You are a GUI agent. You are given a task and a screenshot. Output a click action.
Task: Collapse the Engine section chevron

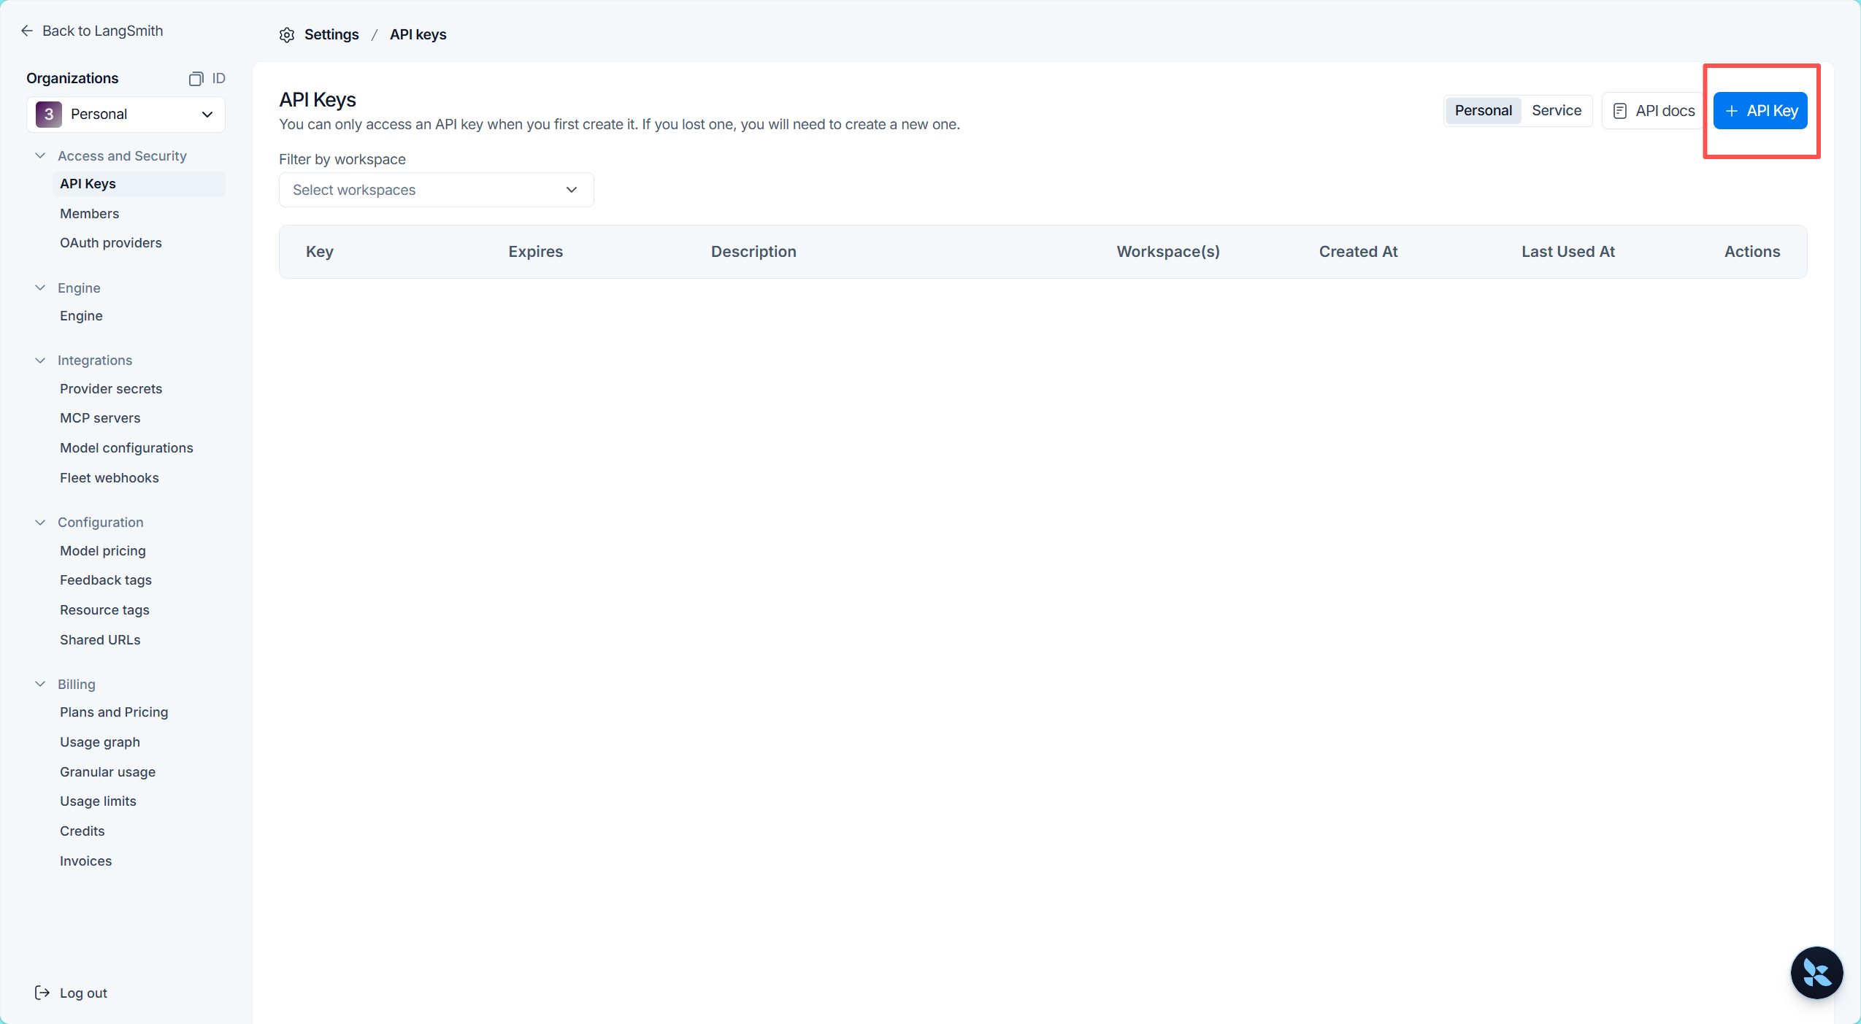[x=40, y=288]
